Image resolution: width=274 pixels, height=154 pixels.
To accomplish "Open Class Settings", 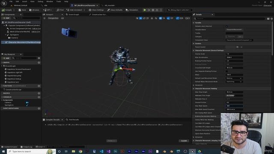I will tap(96, 10).
